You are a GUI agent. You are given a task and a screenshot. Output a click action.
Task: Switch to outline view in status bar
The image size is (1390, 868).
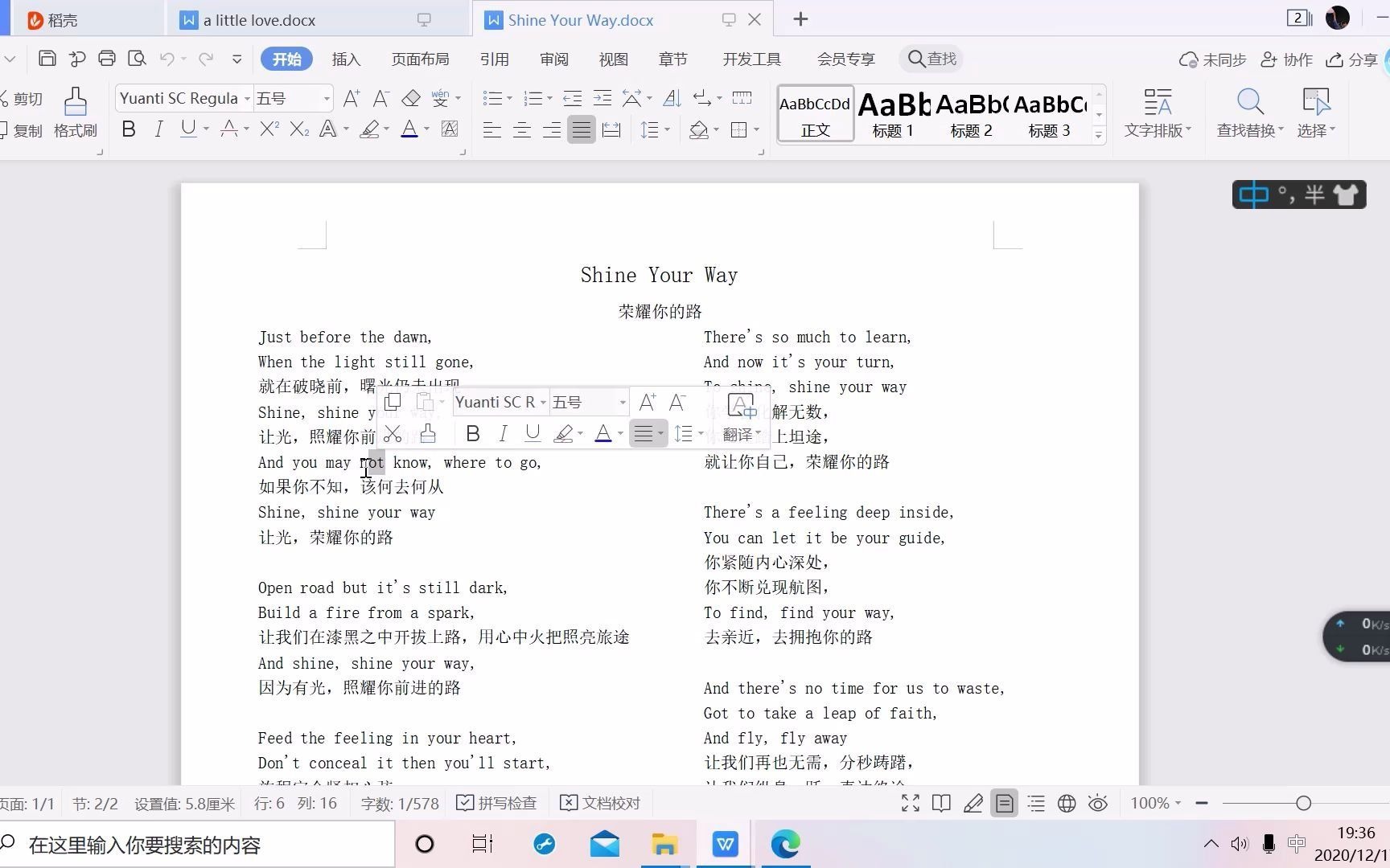[x=1036, y=803]
